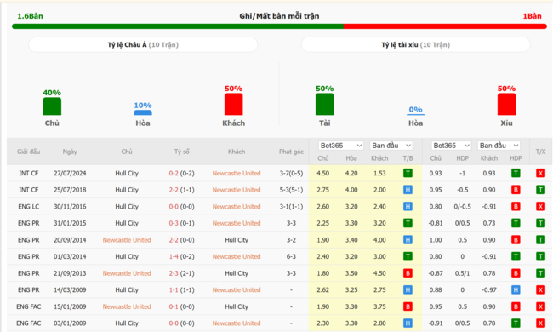Click the Phạt góc column header

(x=291, y=152)
